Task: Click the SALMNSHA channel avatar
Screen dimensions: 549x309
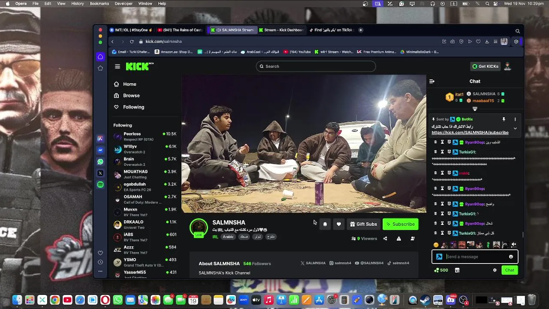Action: pos(199,227)
